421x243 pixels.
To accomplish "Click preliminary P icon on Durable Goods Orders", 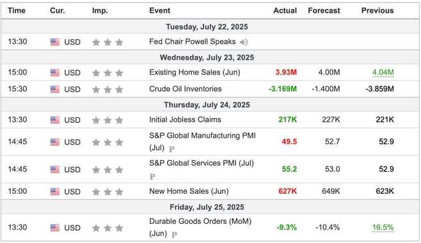I will point(174,235).
